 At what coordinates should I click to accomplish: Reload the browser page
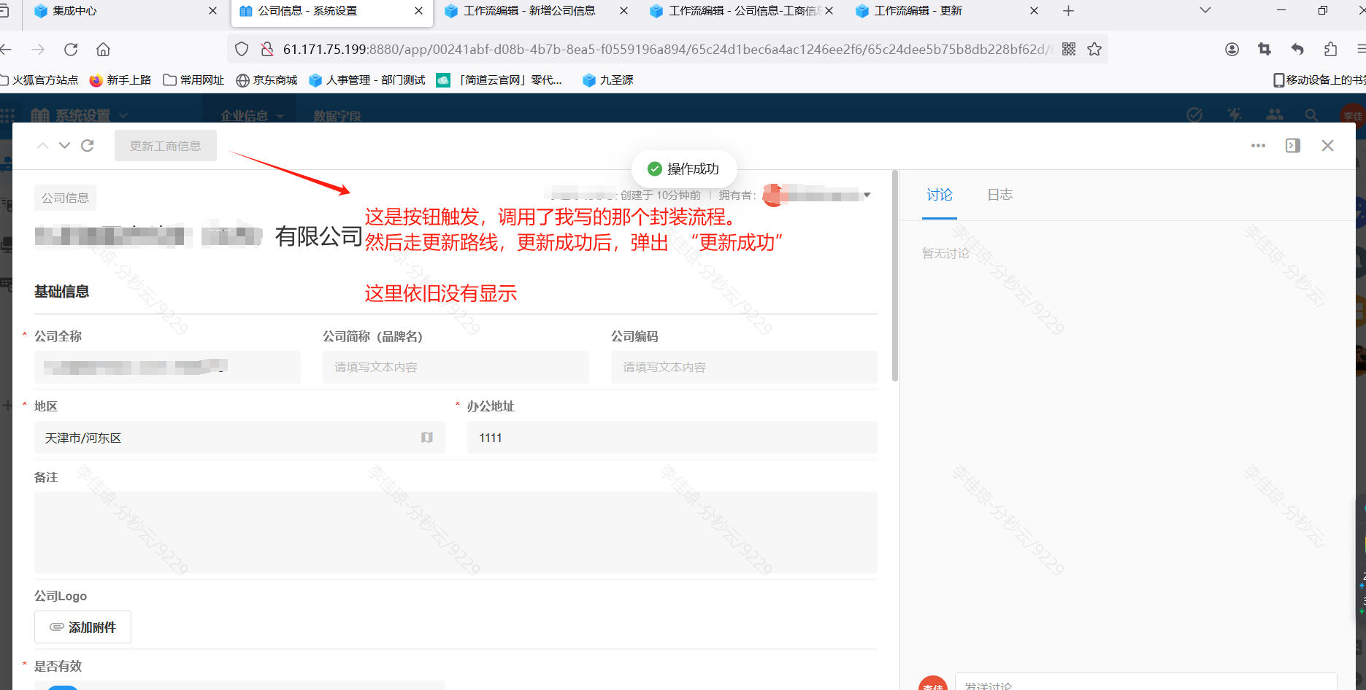71,50
